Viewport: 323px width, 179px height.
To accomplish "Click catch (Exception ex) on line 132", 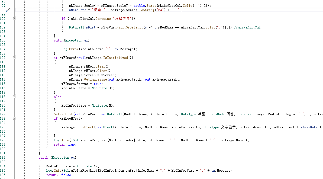I will tap(57, 158).
